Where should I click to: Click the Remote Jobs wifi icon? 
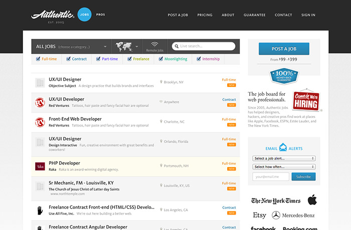pyautogui.click(x=154, y=45)
